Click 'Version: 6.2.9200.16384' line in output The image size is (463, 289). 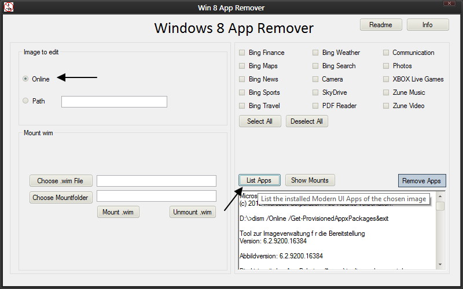[x=273, y=241]
